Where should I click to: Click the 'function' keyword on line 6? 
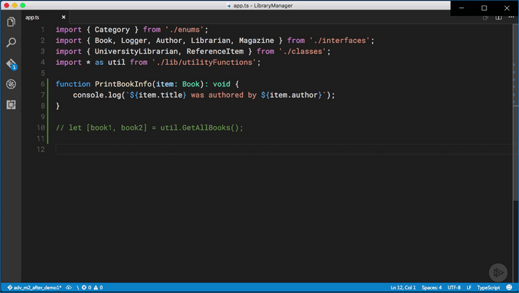tap(73, 84)
